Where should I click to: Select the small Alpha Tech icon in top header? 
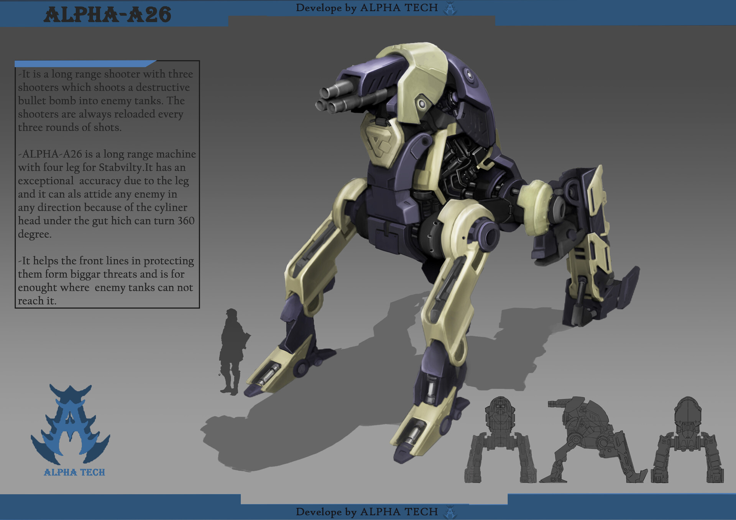(450, 7)
